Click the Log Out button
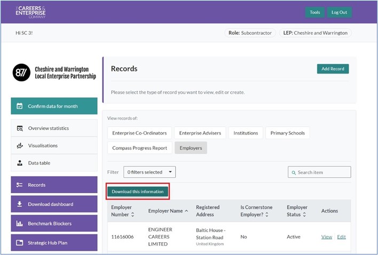Viewport: 378px width, 255px height. tap(339, 12)
